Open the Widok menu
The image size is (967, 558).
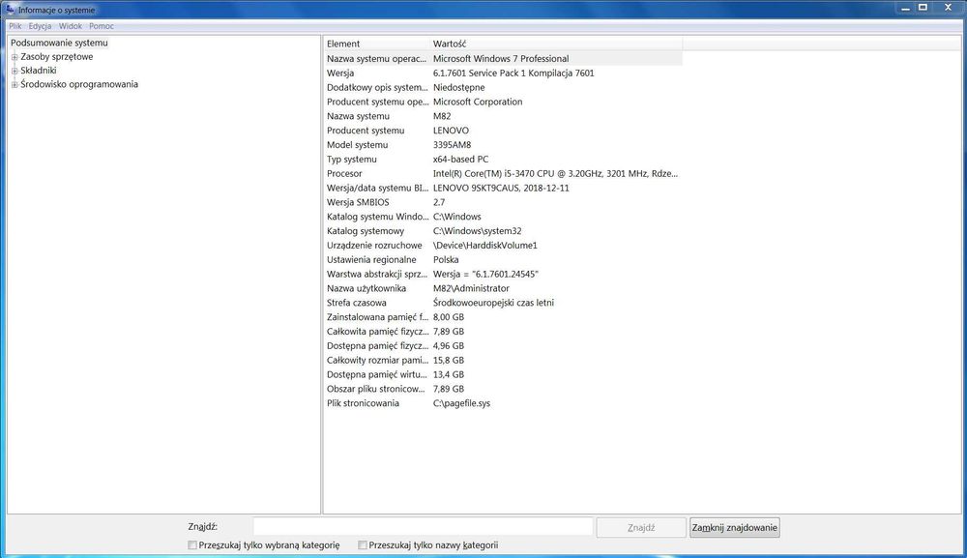click(71, 26)
